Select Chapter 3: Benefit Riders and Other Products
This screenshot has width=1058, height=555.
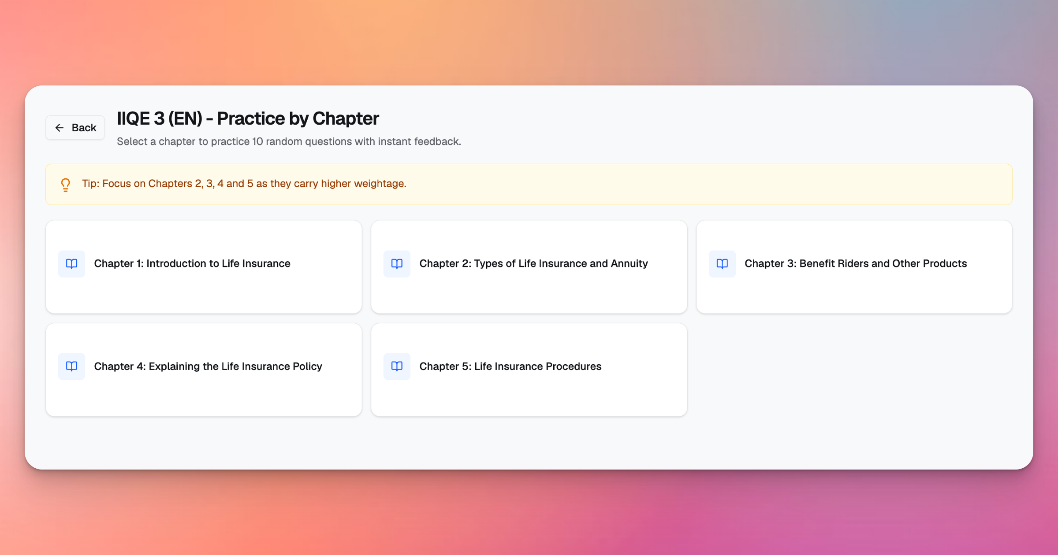(x=854, y=267)
